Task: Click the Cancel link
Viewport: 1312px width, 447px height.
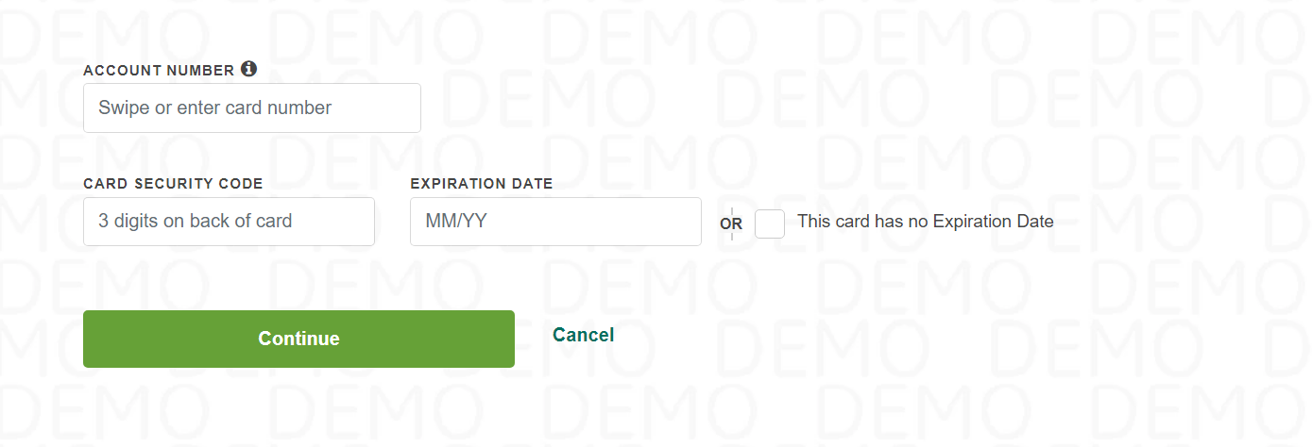Action: tap(583, 335)
